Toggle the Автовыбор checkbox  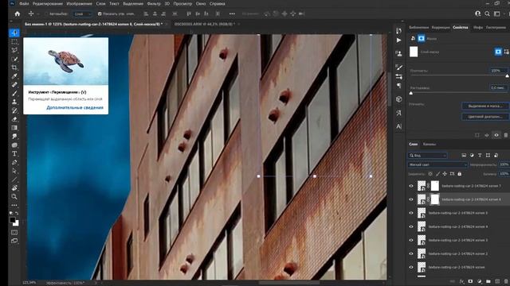[x=46, y=14]
